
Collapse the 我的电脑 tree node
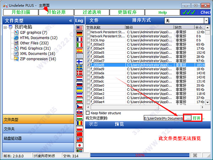(x=5, y=27)
